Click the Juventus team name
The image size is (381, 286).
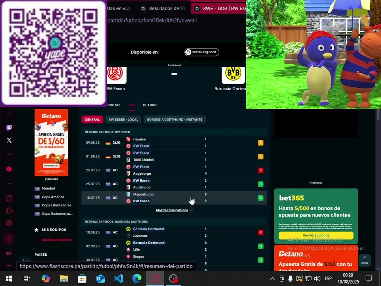point(140,236)
